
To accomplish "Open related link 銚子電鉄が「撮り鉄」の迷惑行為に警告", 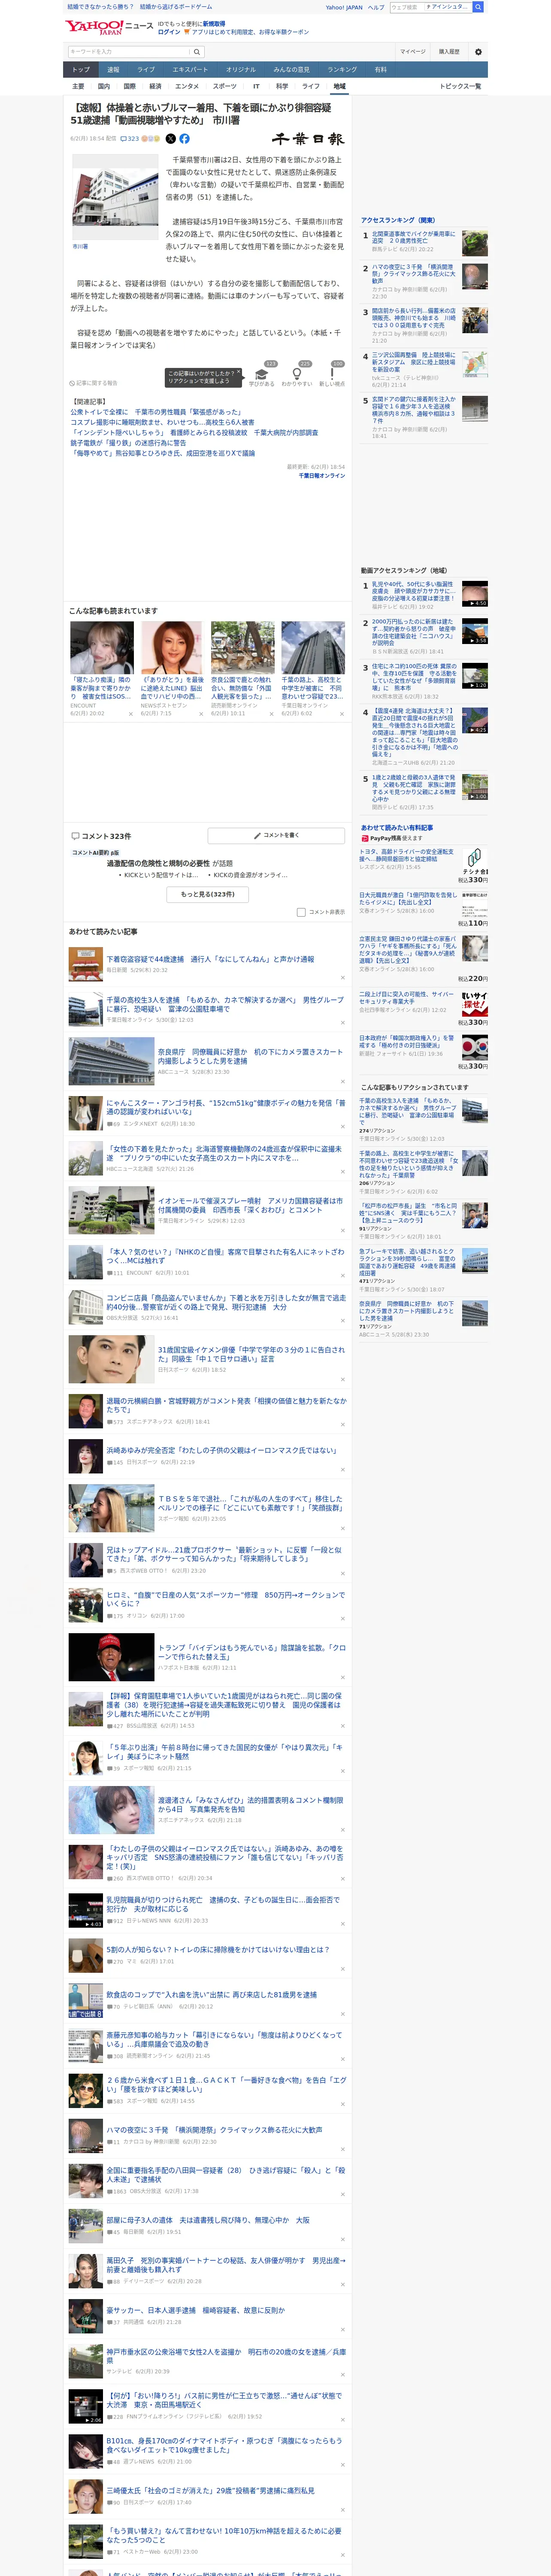I will coord(128,443).
